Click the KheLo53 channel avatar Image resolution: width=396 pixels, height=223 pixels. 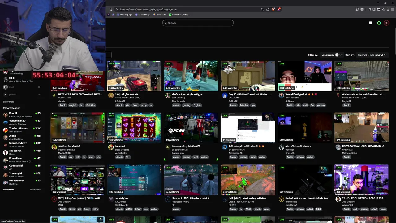coord(281,147)
